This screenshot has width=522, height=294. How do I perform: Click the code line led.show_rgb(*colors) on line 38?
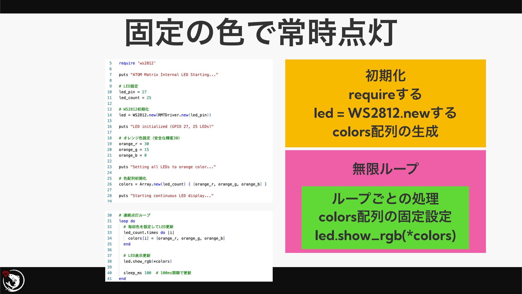[148, 261]
